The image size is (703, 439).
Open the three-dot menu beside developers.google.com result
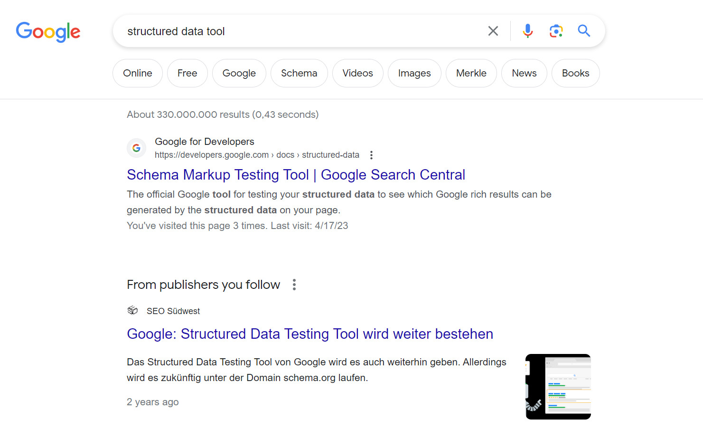(x=371, y=155)
